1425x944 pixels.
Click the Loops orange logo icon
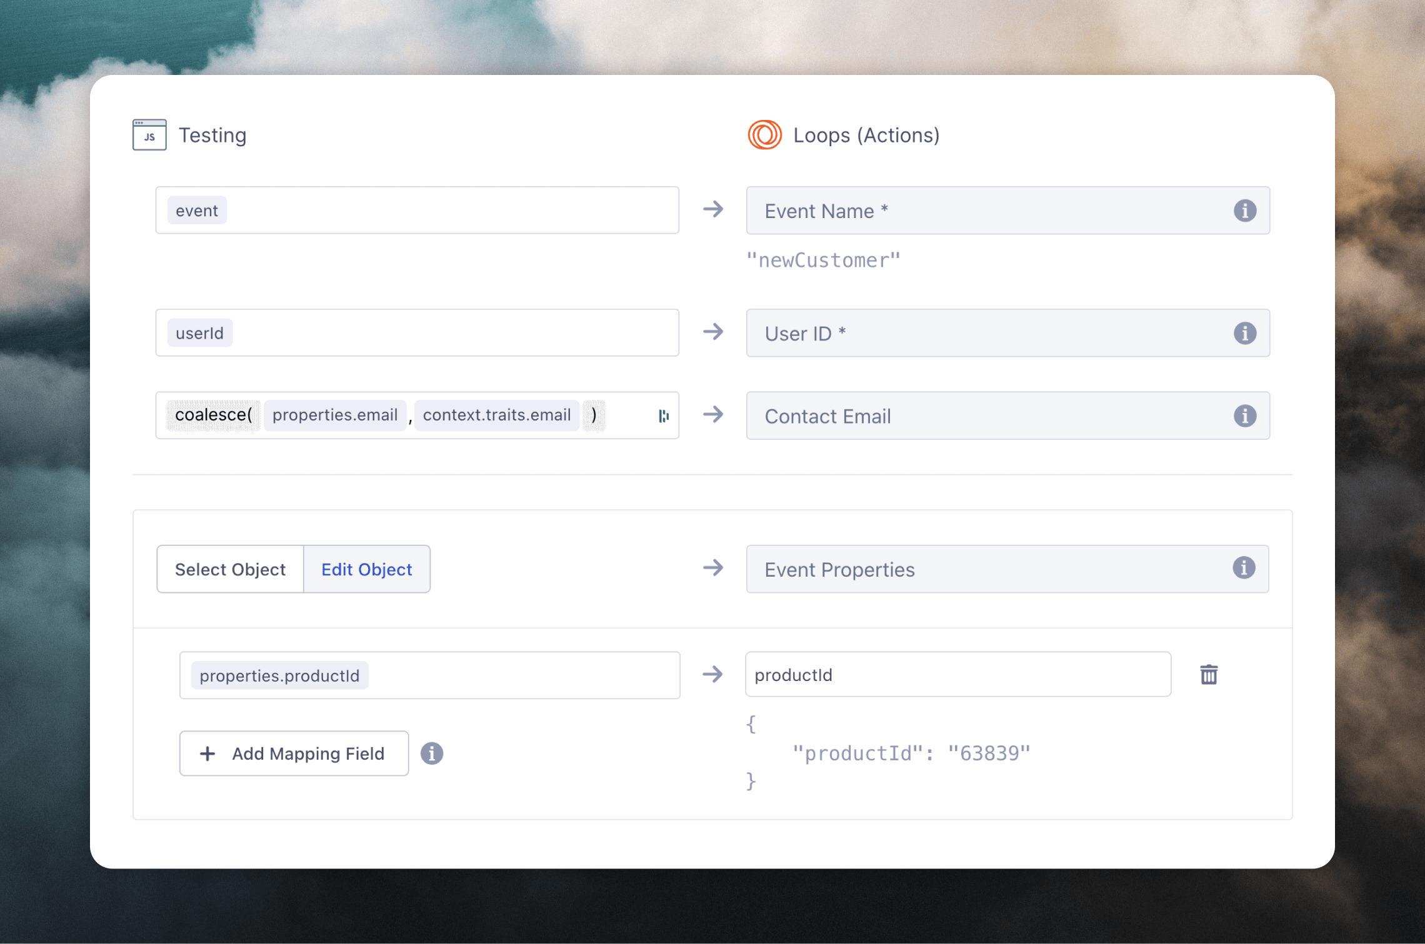pos(764,135)
